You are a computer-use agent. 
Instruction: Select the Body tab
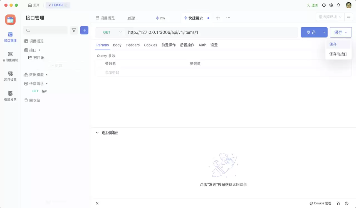tap(117, 45)
